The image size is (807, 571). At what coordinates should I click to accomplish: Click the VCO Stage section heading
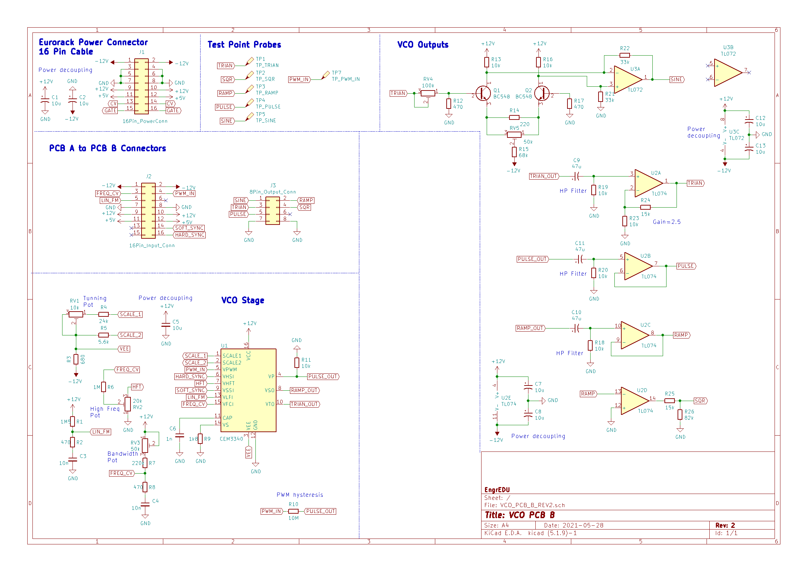pyautogui.click(x=242, y=300)
